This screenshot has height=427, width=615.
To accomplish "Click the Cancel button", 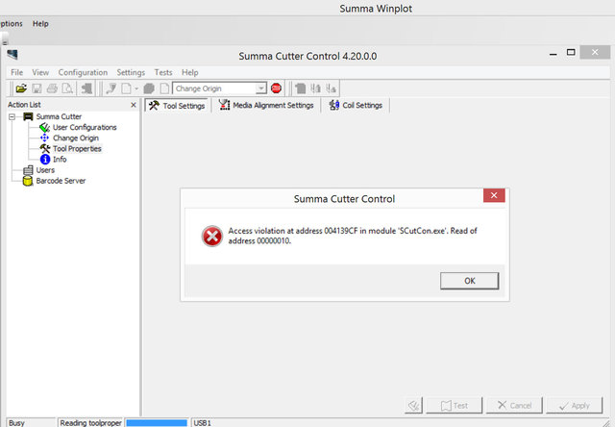I will (x=514, y=406).
